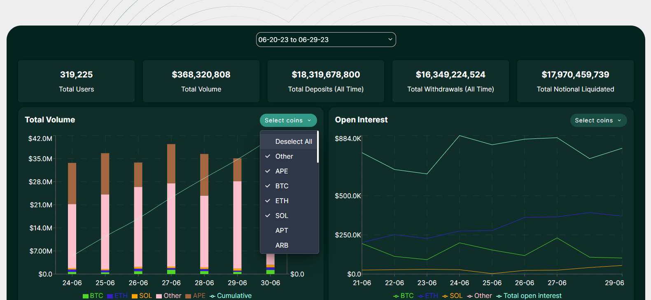Click the 27-06 volume bar
Image resolution: width=651 pixels, height=300 pixels.
[x=171, y=209]
